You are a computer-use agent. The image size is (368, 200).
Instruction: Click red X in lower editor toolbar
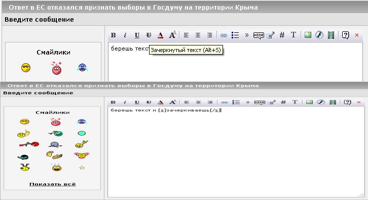click(358, 102)
